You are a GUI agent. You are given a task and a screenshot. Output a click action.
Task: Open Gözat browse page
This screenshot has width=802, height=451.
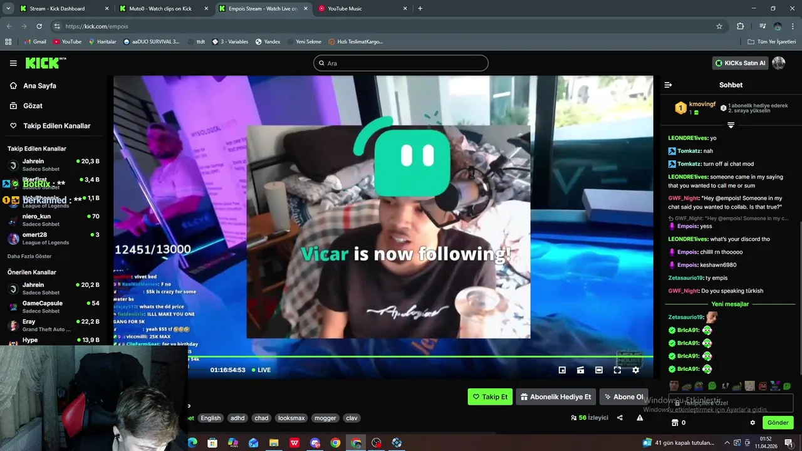point(26,106)
